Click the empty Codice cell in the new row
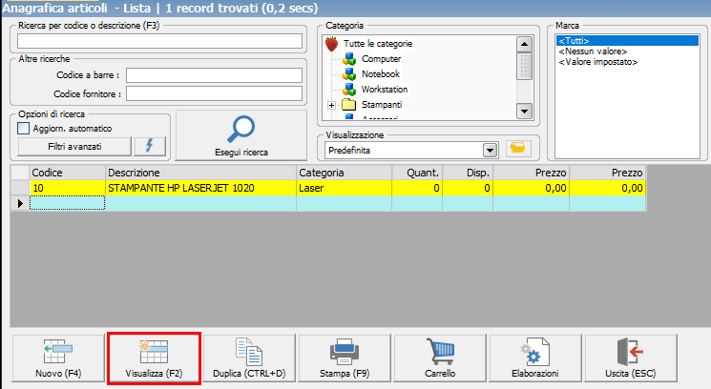The width and height of the screenshot is (711, 389). [67, 203]
